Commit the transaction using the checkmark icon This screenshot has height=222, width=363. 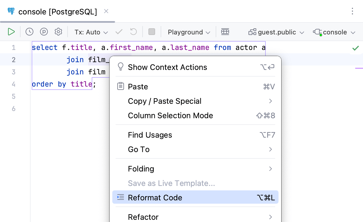coord(119,32)
